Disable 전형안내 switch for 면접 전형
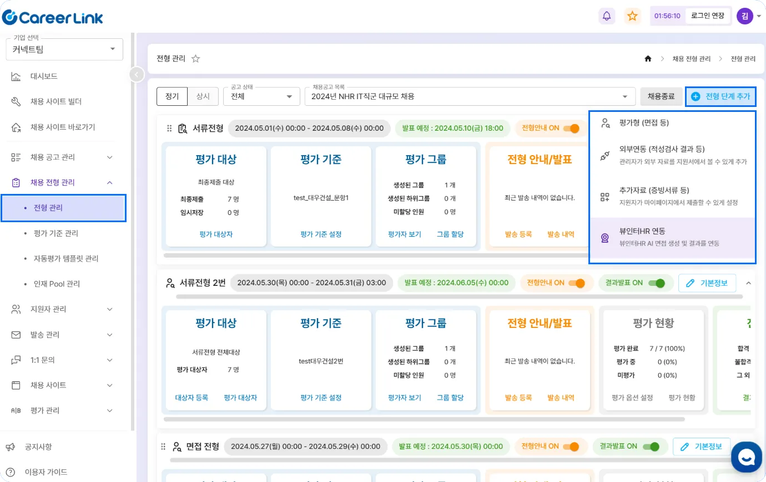The image size is (766, 482). (571, 447)
